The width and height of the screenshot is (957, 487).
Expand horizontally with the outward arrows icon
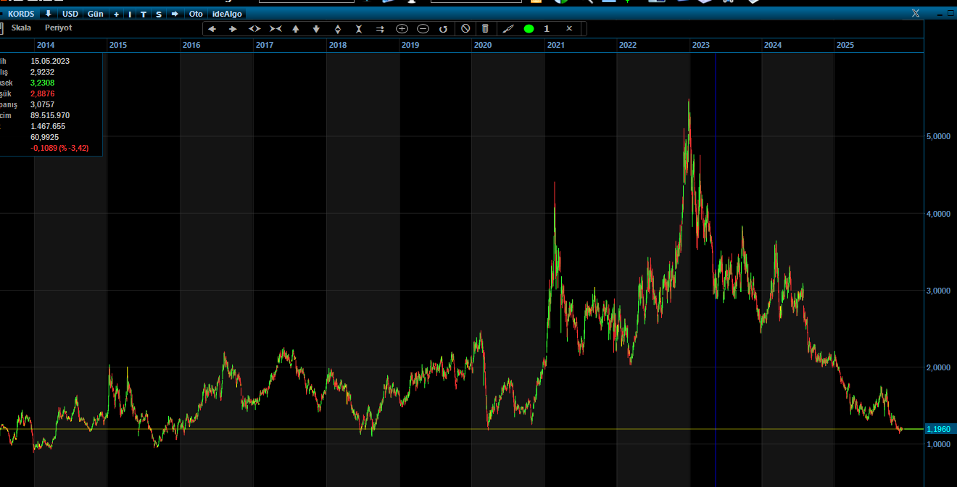pyautogui.click(x=254, y=29)
